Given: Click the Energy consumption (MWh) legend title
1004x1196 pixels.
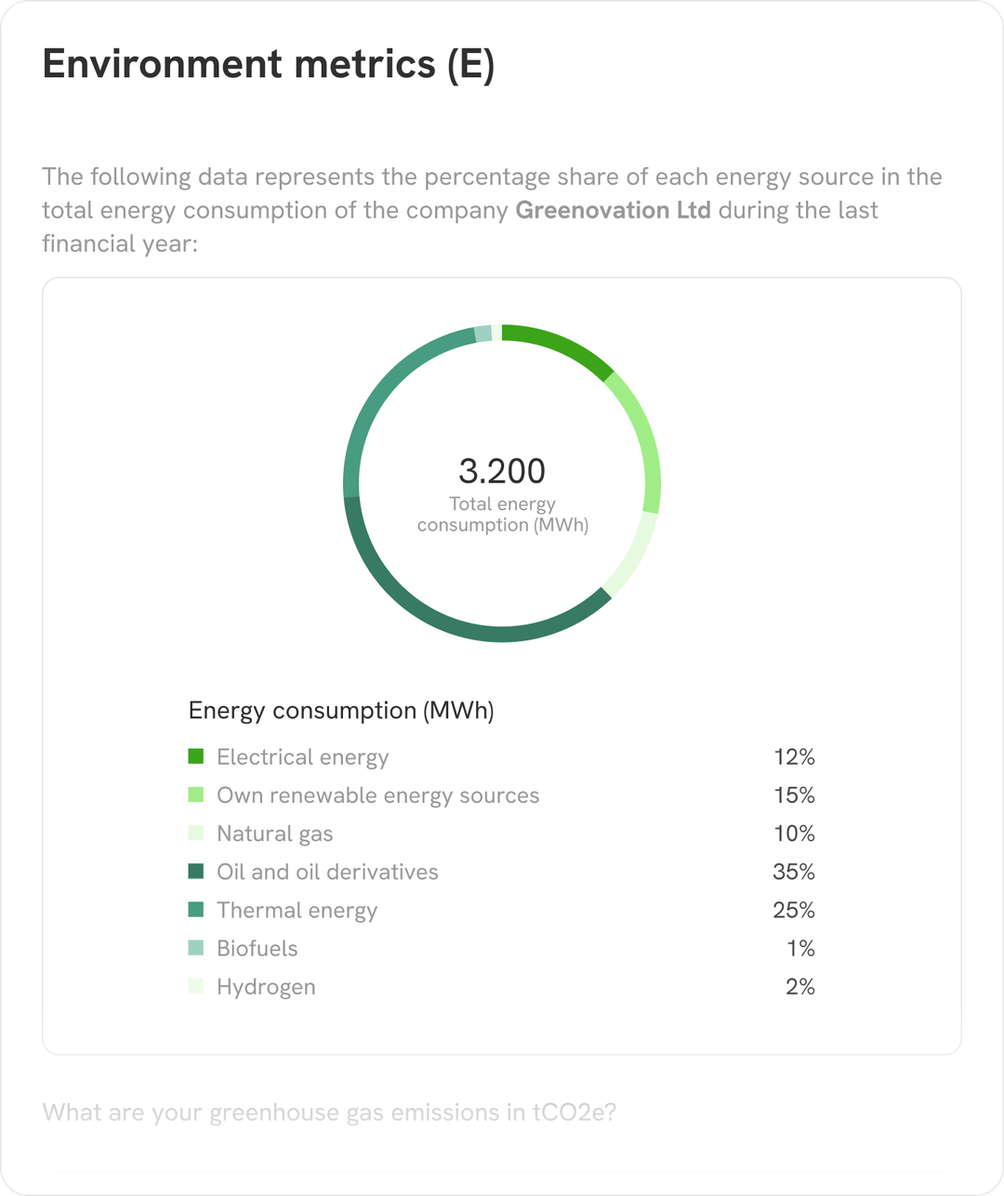Looking at the screenshot, I should pos(341,711).
